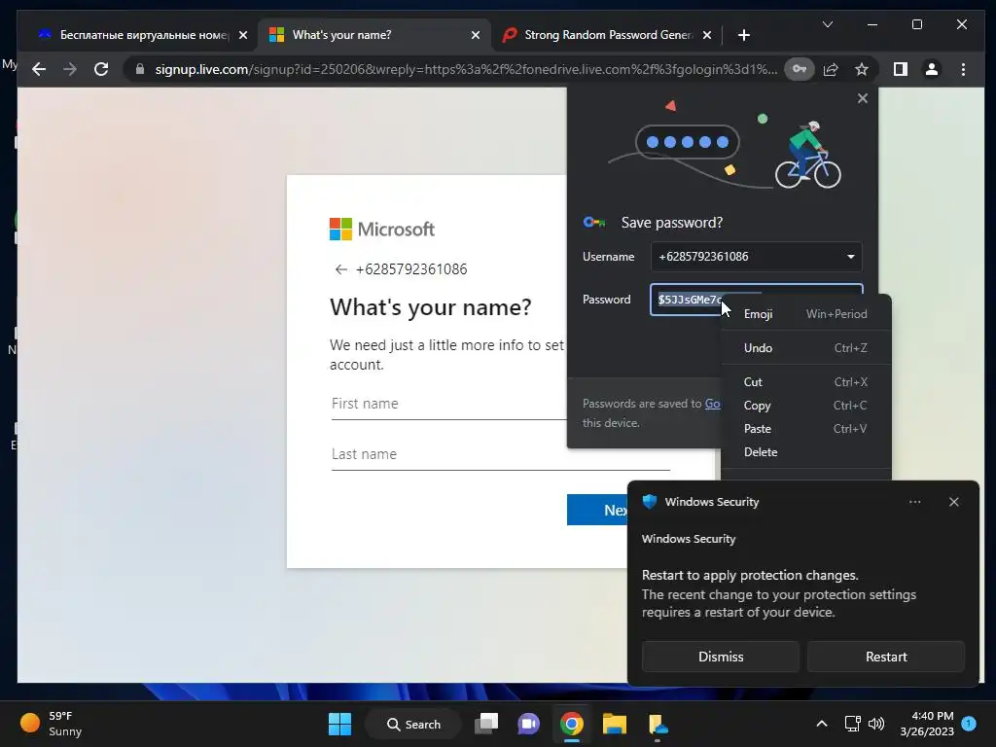Open File Explorer from taskbar
The width and height of the screenshot is (996, 747).
615,724
